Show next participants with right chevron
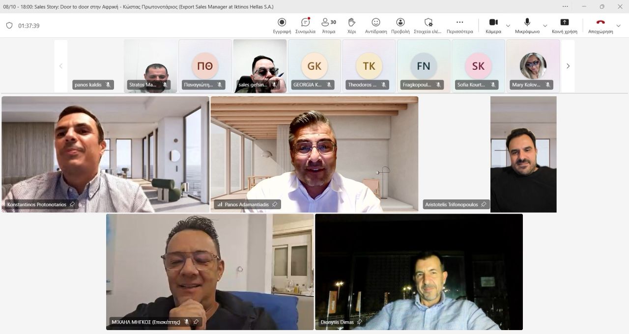This screenshot has height=334, width=629. click(x=568, y=66)
